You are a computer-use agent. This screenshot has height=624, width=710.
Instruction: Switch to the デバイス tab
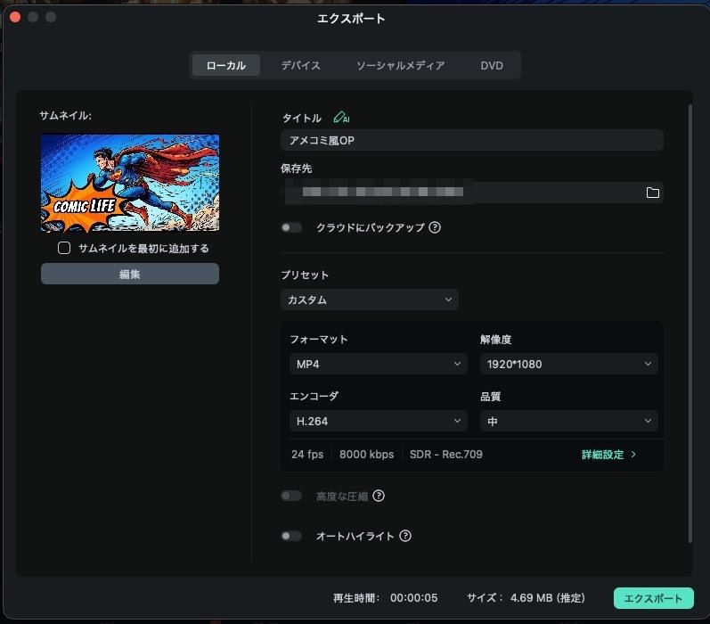[301, 65]
